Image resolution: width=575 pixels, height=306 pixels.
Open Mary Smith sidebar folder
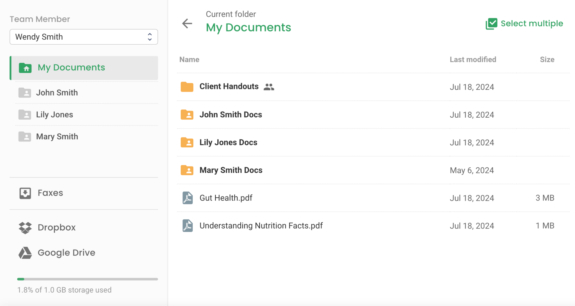57,136
